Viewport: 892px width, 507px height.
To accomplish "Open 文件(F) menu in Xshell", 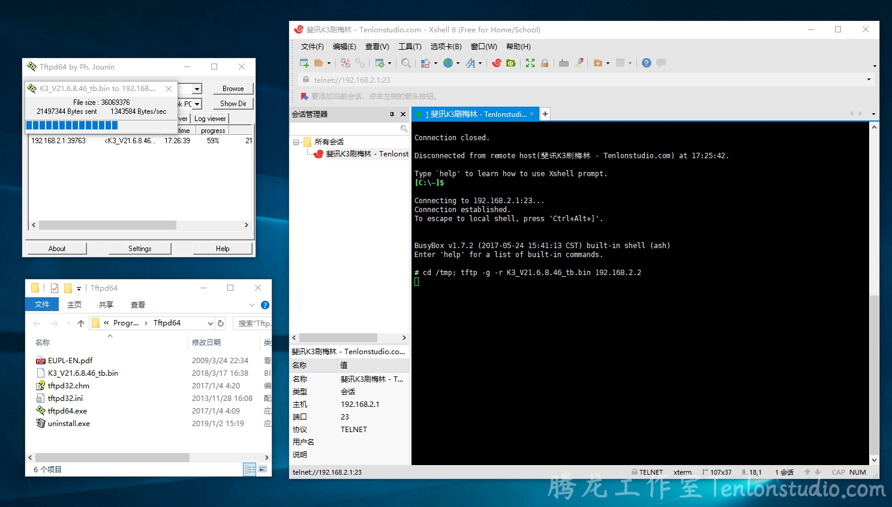I will click(x=313, y=47).
